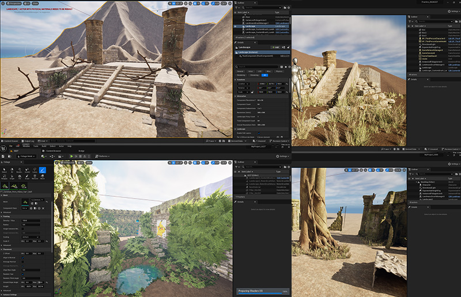This screenshot has height=297, width=461.
Task: Toggle scale snapping in jungle viewport
Action: point(213,163)
